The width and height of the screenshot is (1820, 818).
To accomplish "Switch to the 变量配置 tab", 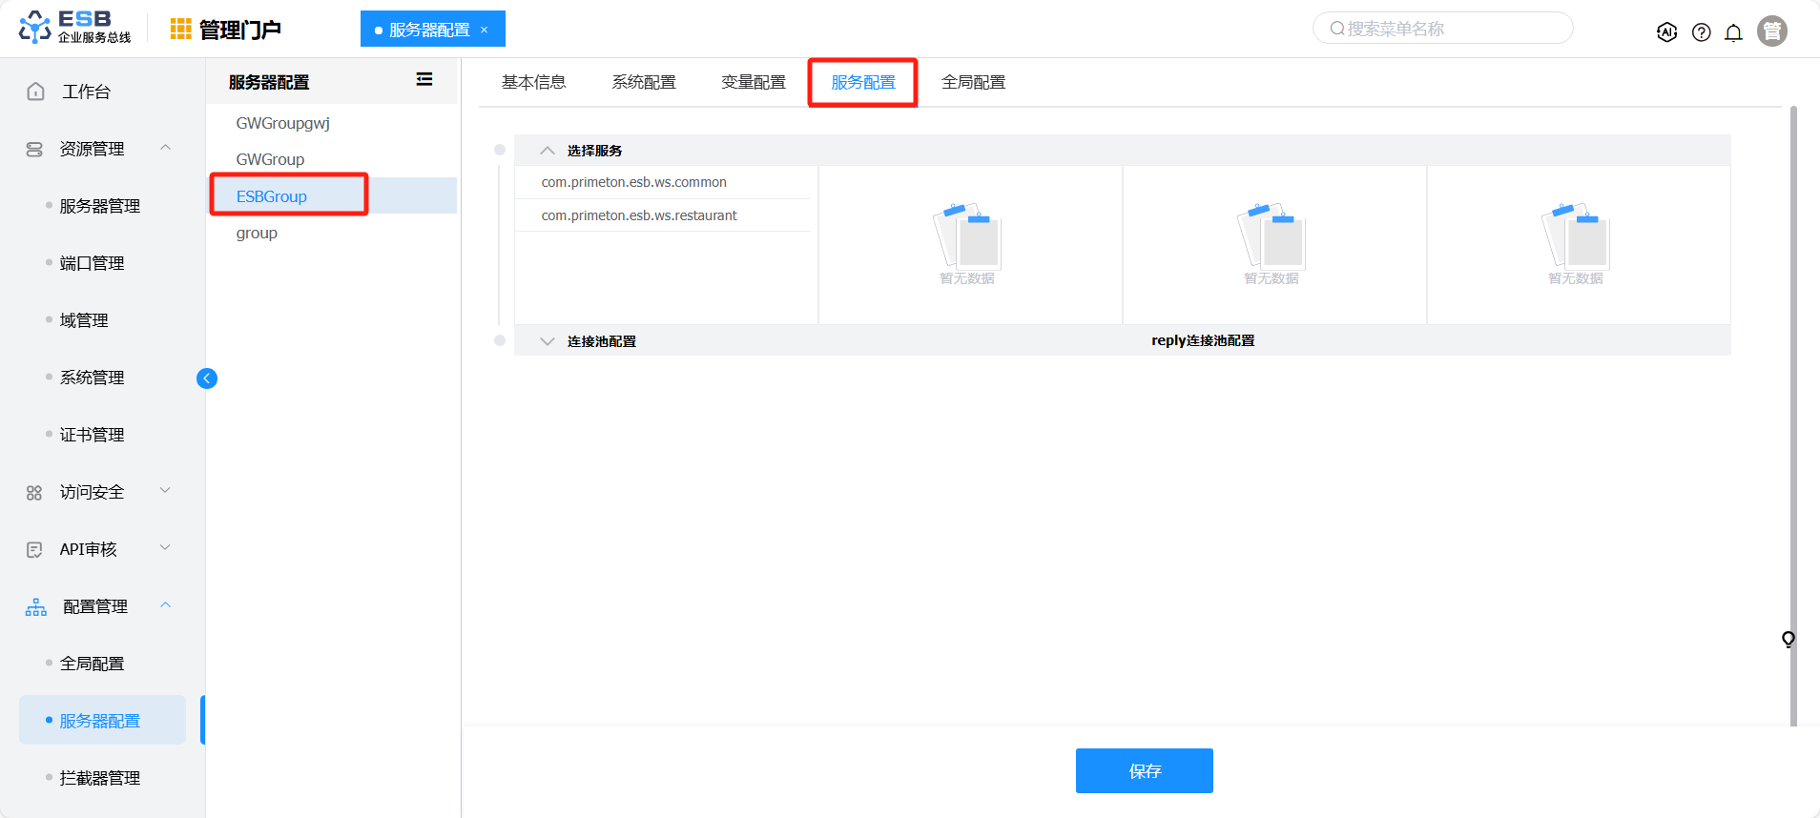I will (x=753, y=82).
